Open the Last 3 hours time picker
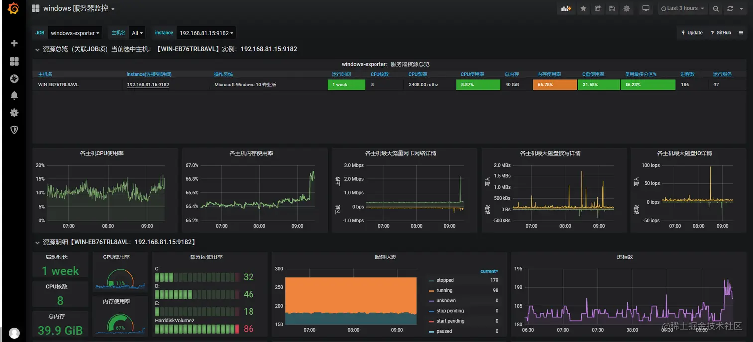This screenshot has height=342, width=753. pos(682,9)
